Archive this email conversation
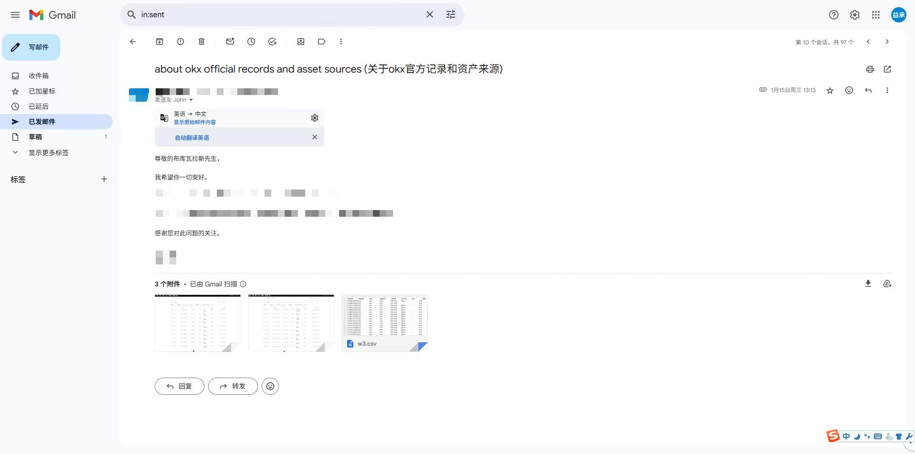The height and width of the screenshot is (454, 915). pos(160,42)
